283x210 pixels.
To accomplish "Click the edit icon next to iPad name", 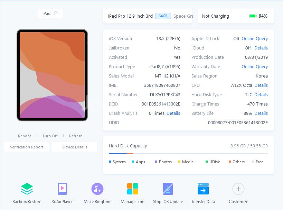I will pos(56,13).
